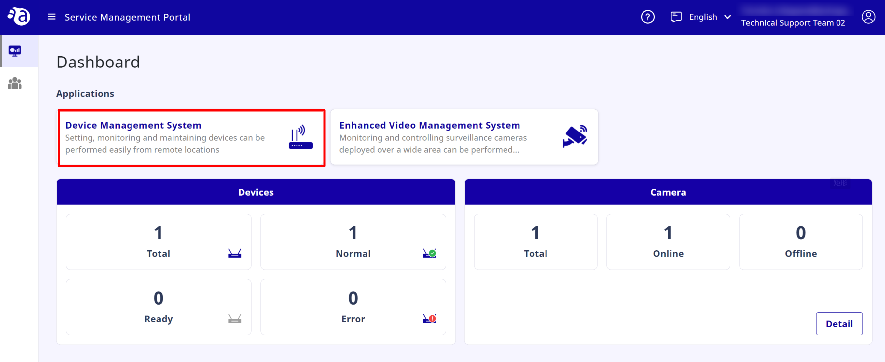Click the Total devices count tile
Image resolution: width=885 pixels, height=362 pixels.
click(159, 242)
